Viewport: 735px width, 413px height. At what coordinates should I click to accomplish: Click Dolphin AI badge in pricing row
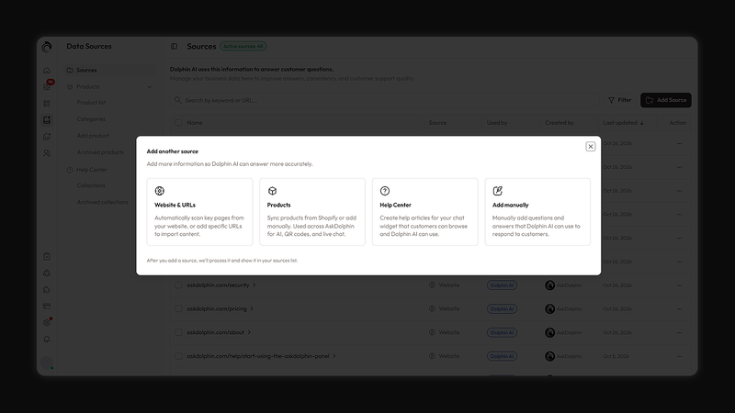click(502, 309)
